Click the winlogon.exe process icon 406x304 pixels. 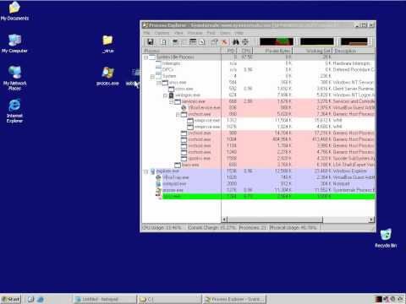[x=171, y=95]
